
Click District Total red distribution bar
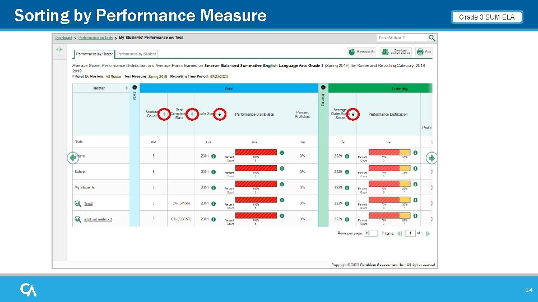click(256, 152)
